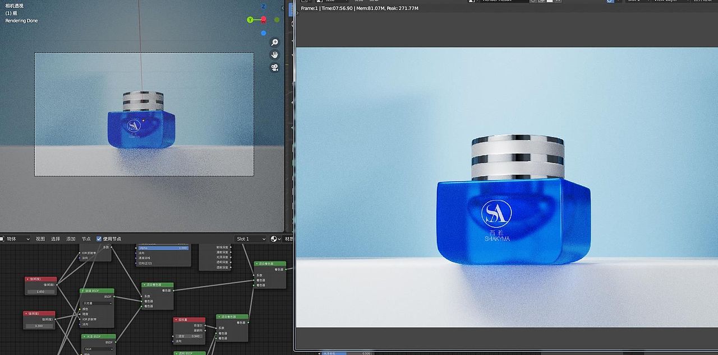
Task: Click the Alpha 1.000 slider
Action: pyautogui.click(x=164, y=248)
